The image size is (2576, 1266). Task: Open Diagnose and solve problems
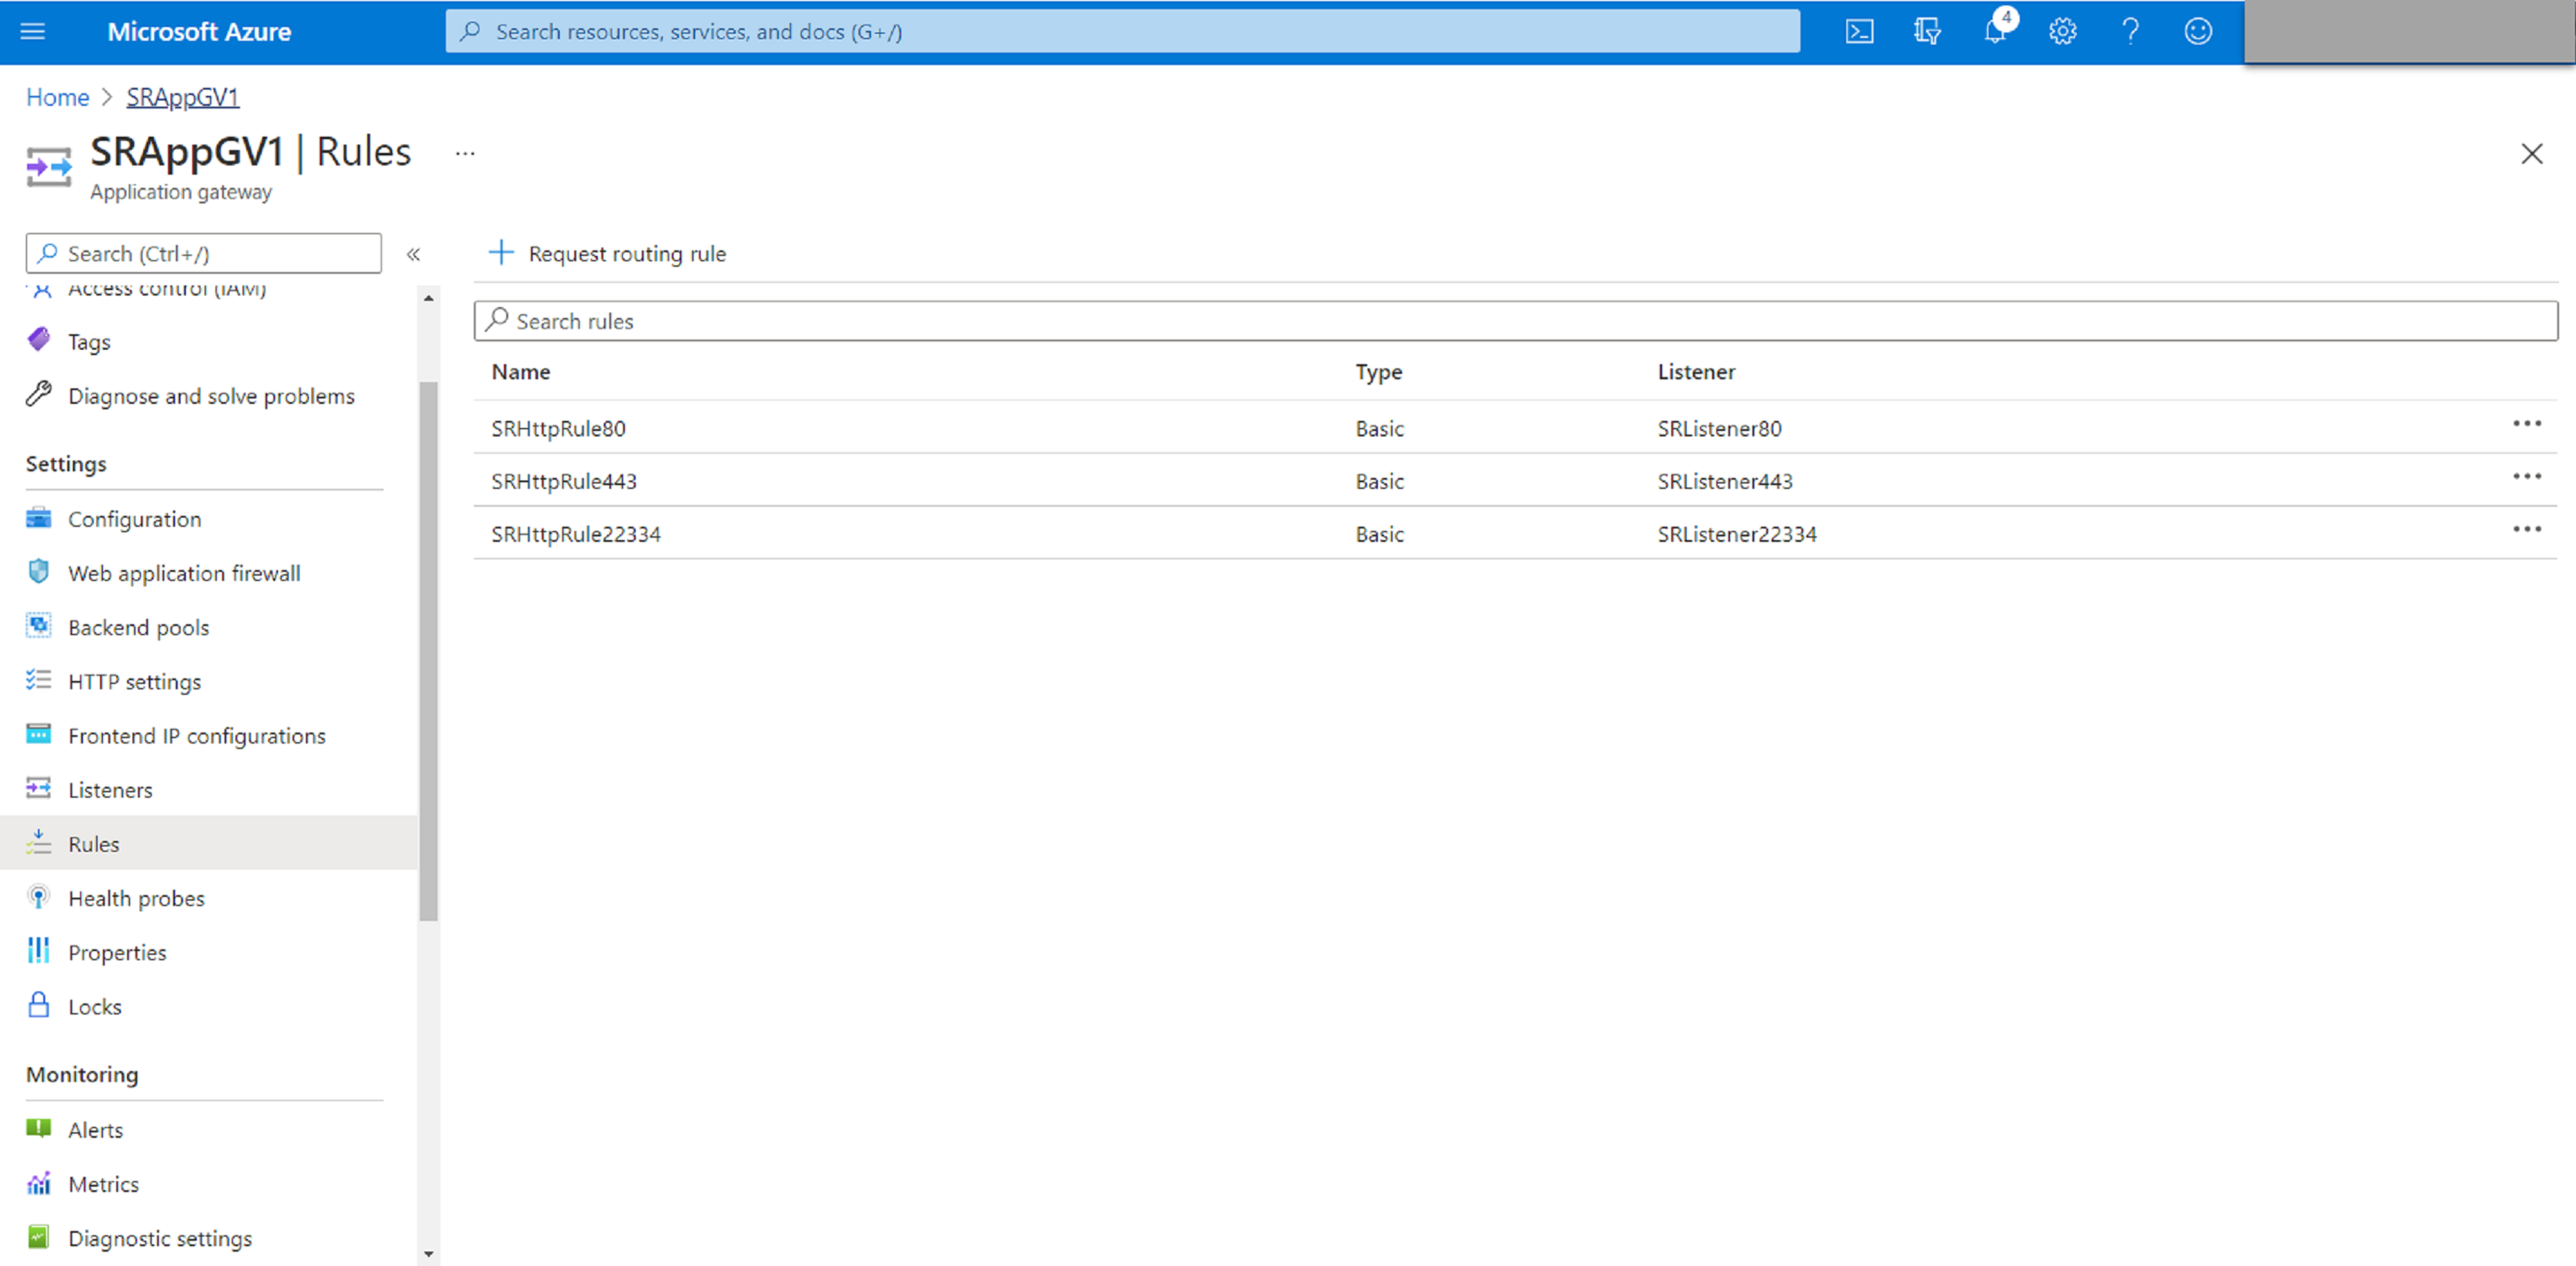click(210, 394)
